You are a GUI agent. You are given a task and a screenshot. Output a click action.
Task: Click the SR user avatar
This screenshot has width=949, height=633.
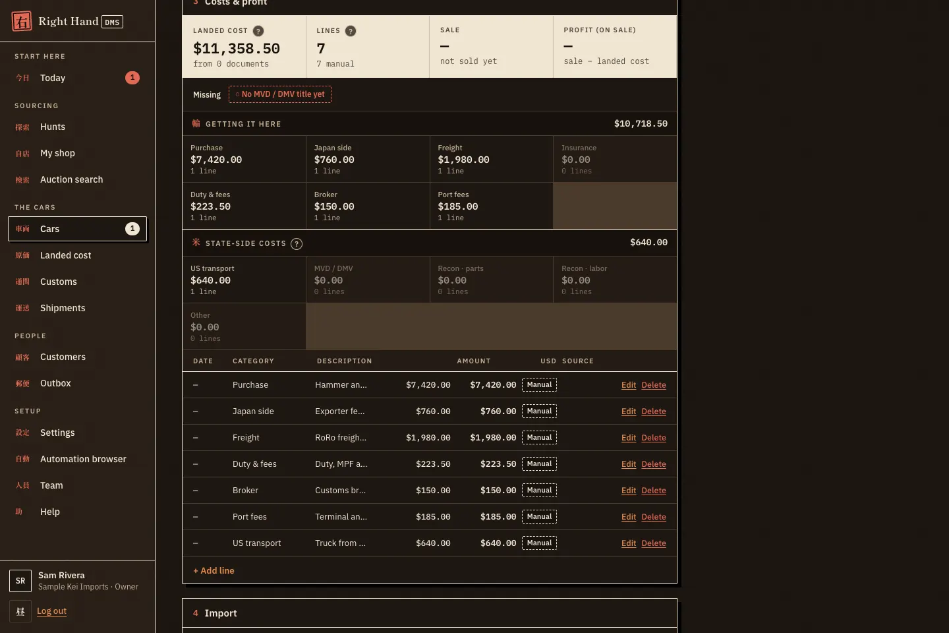coord(20,581)
